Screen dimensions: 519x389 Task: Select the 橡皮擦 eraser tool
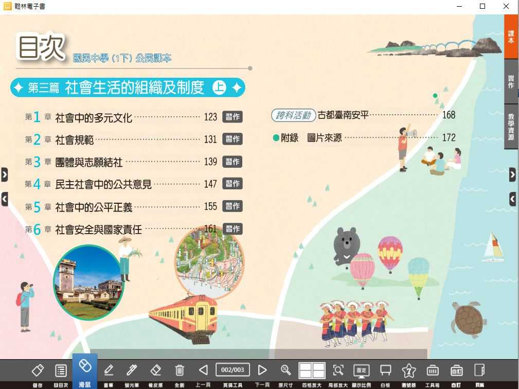tap(155, 370)
